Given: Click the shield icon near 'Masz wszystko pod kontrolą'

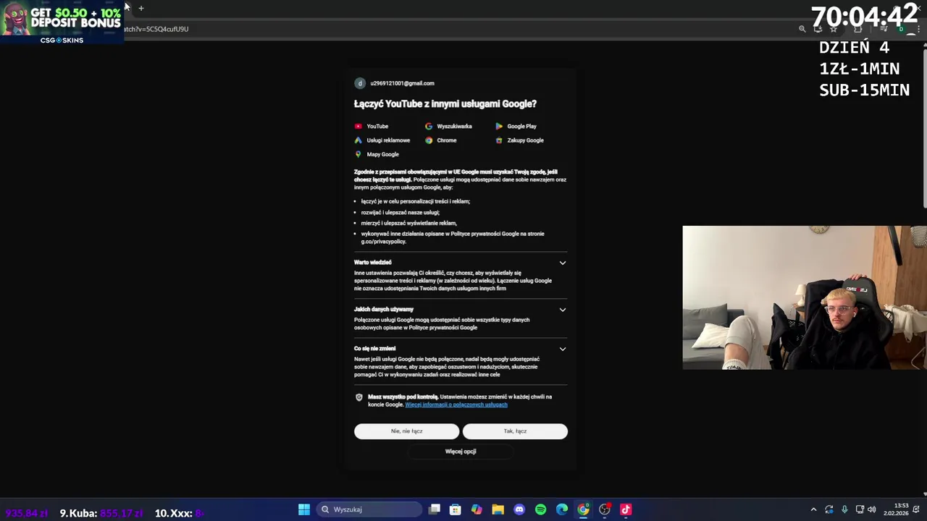Looking at the screenshot, I should tap(359, 397).
